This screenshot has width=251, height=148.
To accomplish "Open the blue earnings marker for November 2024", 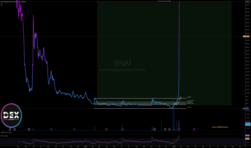I will click(x=74, y=129).
